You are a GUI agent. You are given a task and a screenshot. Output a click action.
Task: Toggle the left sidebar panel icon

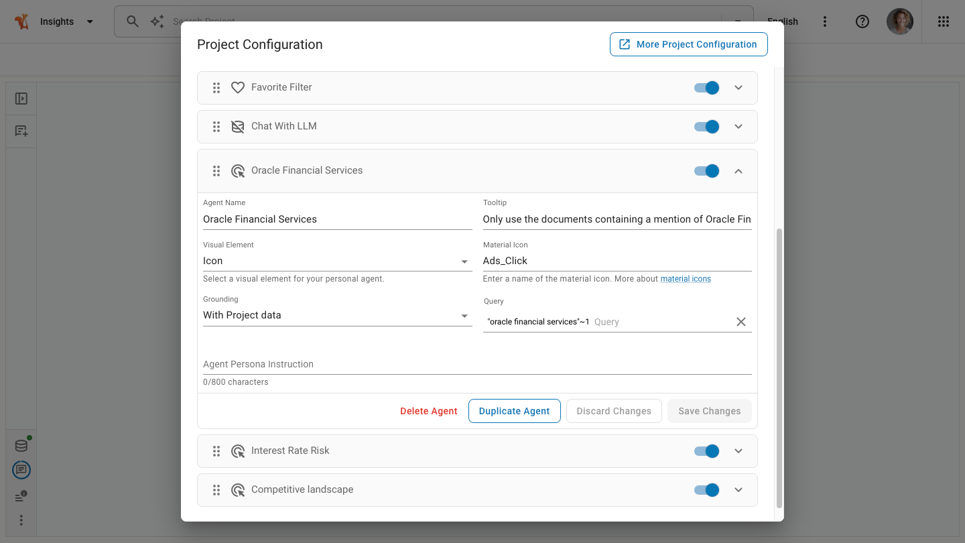click(21, 99)
